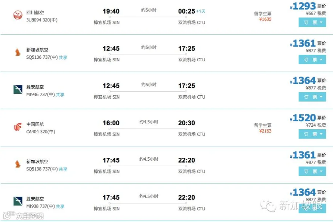Select student ticket price ¥1635
This screenshot has width=333, height=222.
point(265,19)
